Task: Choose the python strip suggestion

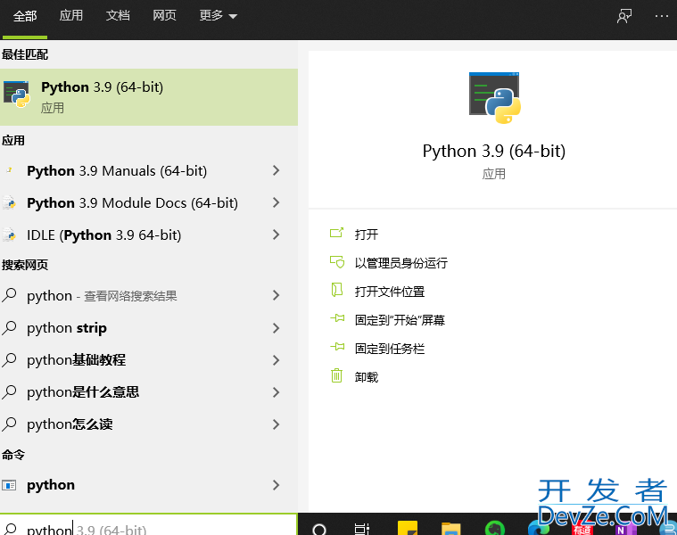Action: 67,328
